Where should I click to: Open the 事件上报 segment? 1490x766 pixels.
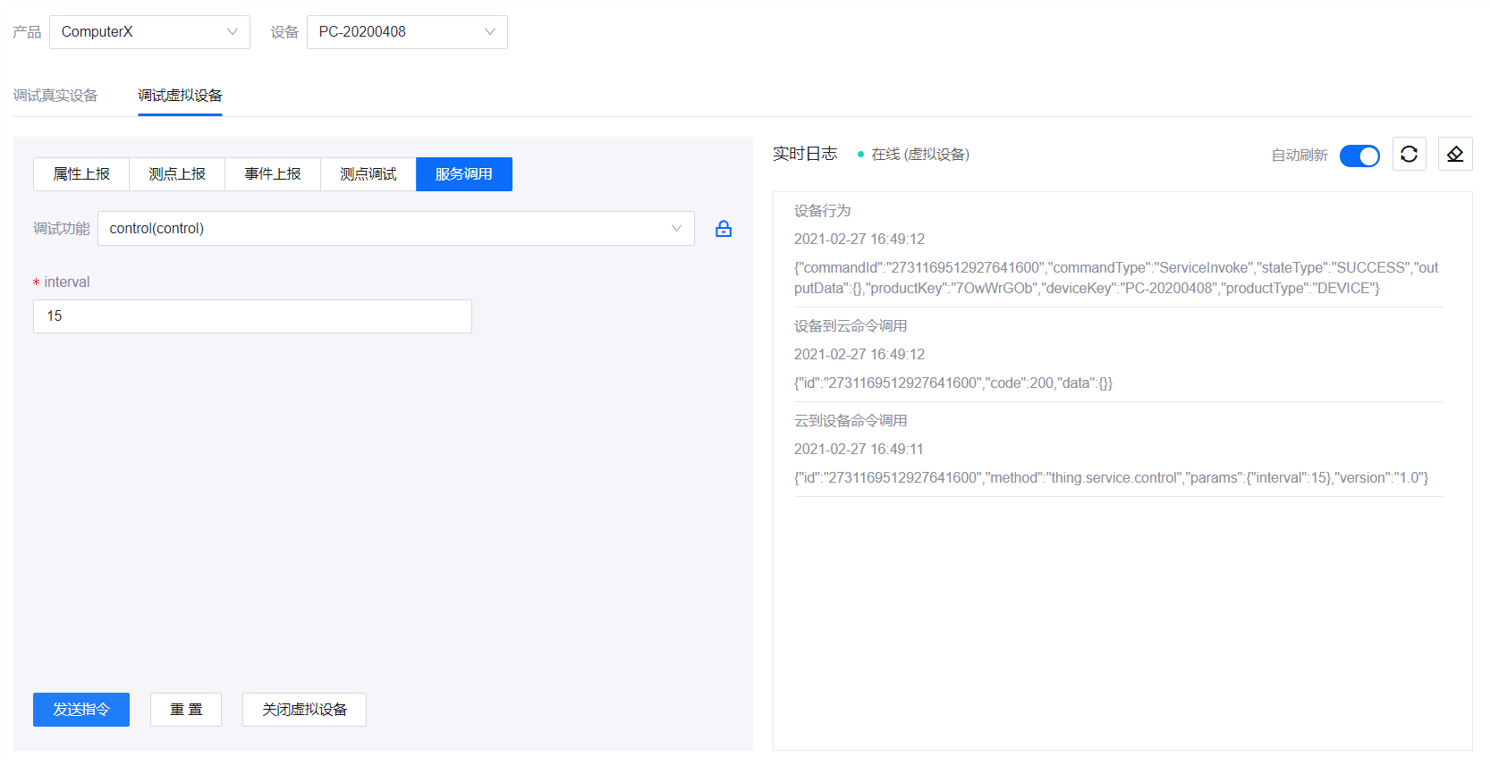click(273, 174)
